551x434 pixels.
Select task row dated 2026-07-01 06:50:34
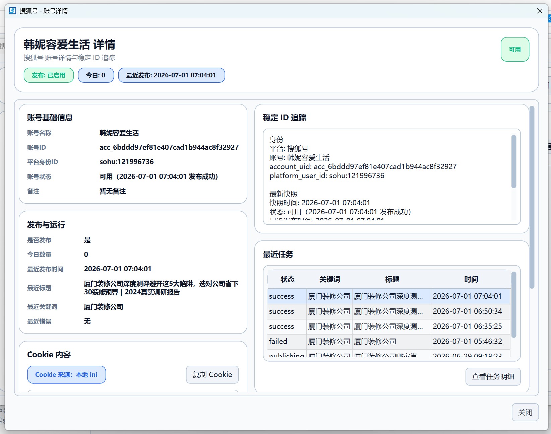coord(389,311)
